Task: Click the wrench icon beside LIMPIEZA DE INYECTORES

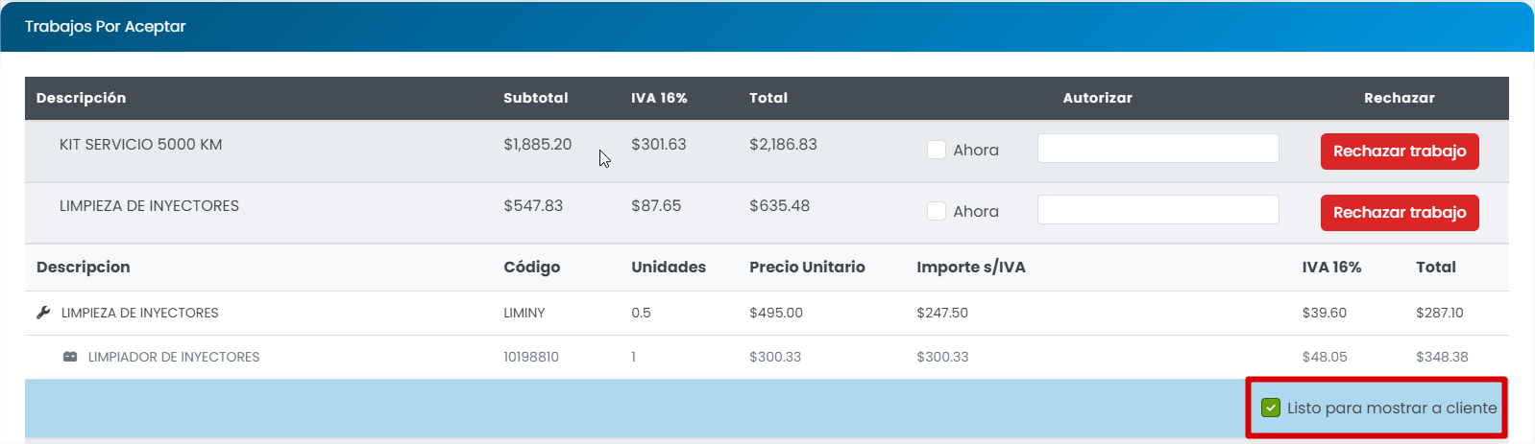Action: (43, 313)
